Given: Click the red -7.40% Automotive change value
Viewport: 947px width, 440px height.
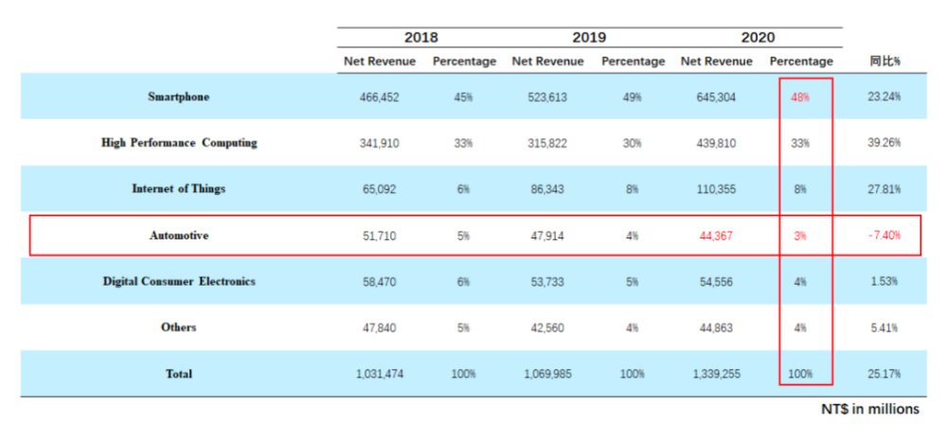Looking at the screenshot, I should (x=884, y=236).
